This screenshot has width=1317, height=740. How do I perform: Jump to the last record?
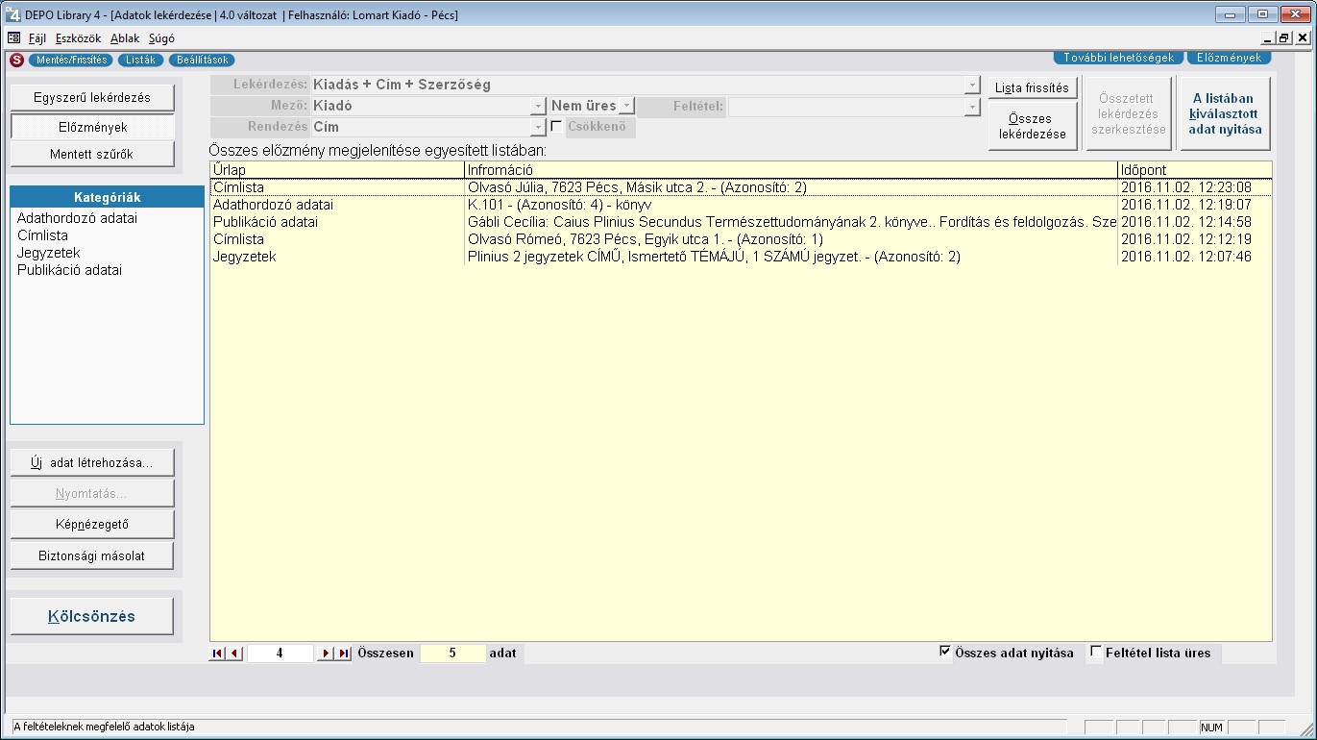coord(344,654)
